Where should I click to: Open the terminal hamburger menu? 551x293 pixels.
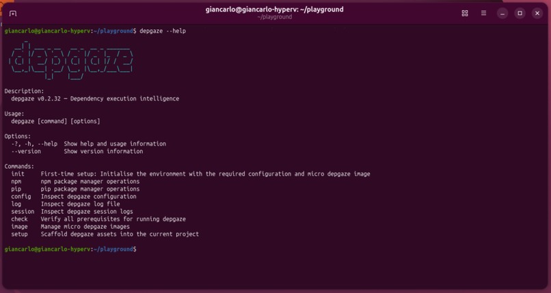pos(483,14)
